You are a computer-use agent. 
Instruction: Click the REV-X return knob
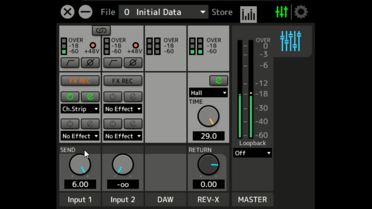pos(208,164)
